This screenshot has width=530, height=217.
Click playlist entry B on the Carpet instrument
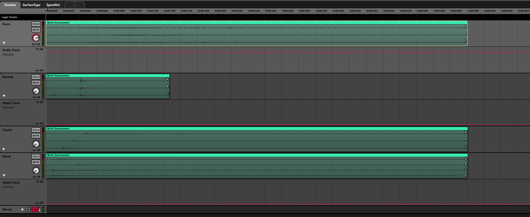click(465, 140)
